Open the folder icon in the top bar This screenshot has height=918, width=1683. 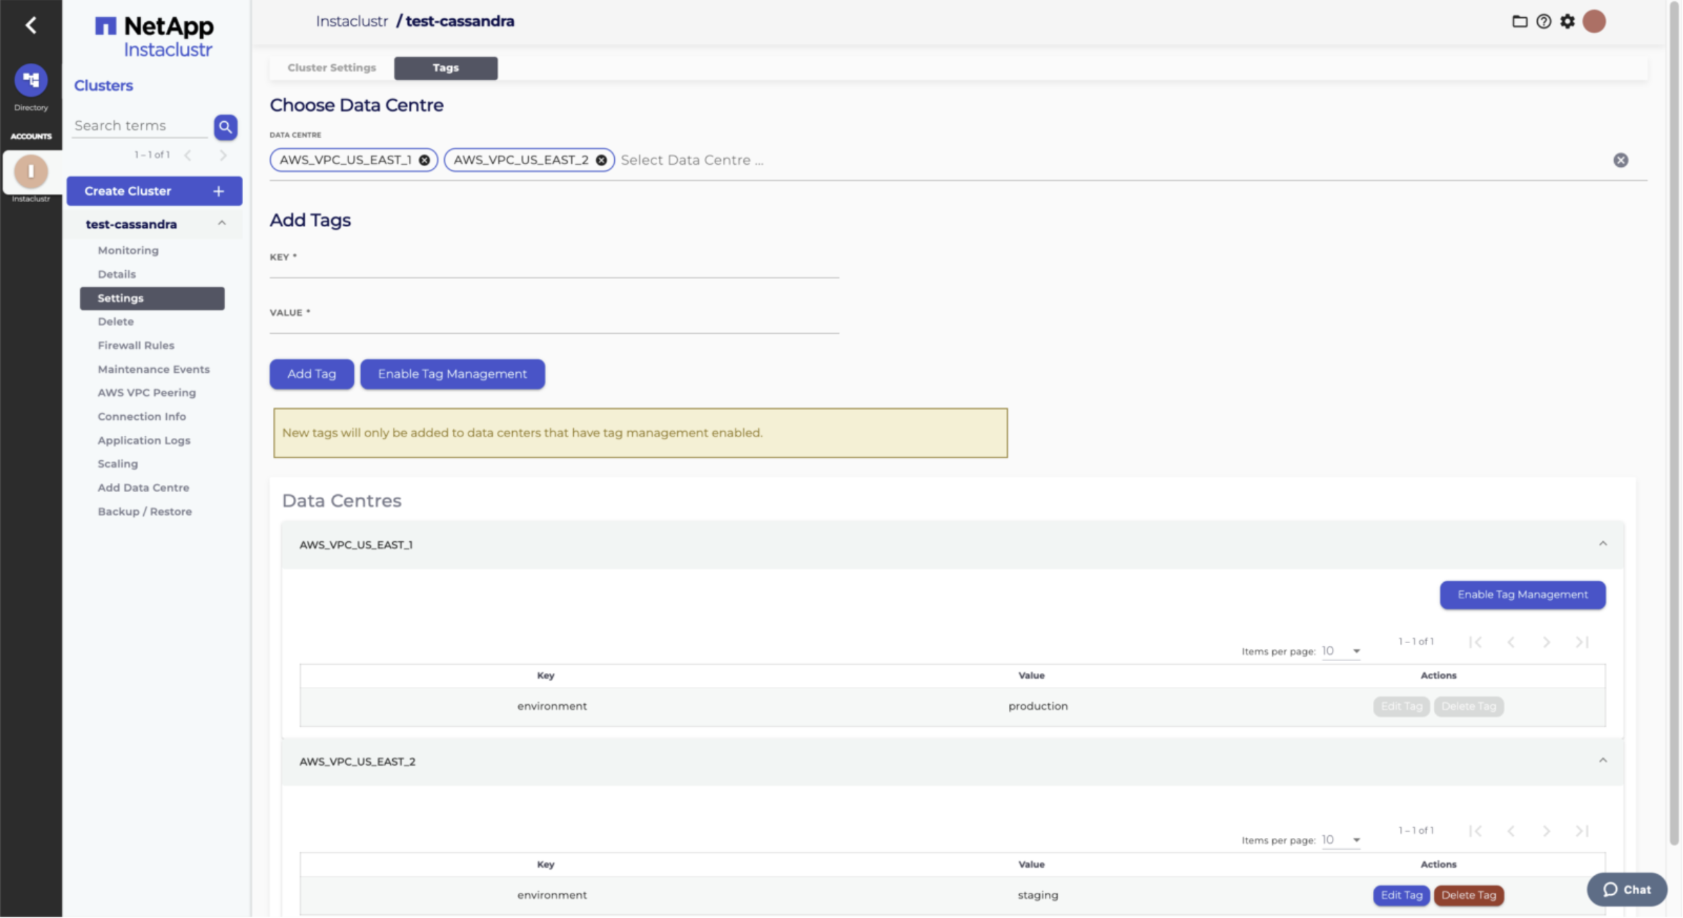(x=1519, y=21)
